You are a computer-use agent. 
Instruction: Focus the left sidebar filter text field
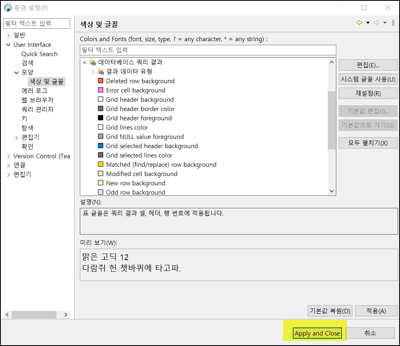pos(37,23)
